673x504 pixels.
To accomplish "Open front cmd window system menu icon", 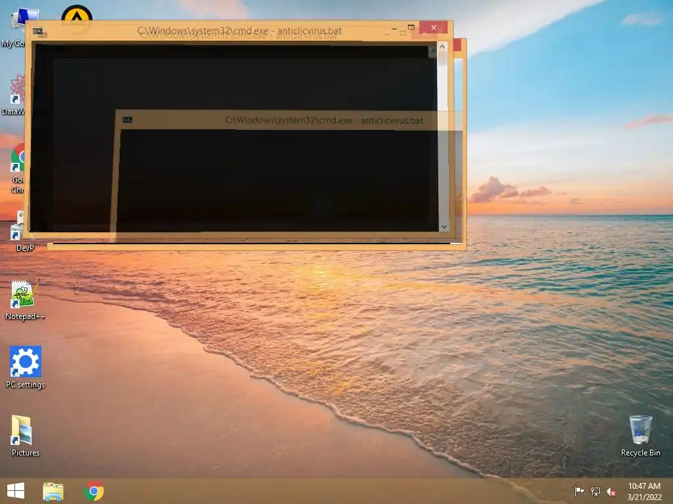I will point(38,31).
